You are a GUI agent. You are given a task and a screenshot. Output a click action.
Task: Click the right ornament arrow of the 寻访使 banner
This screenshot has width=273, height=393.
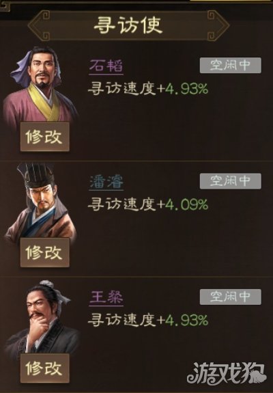(218, 25)
